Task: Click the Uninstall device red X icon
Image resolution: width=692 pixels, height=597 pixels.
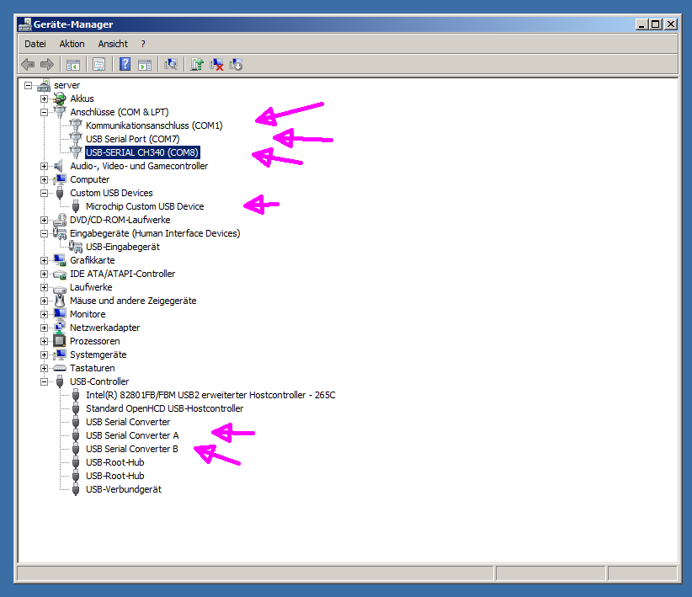Action: [x=216, y=65]
